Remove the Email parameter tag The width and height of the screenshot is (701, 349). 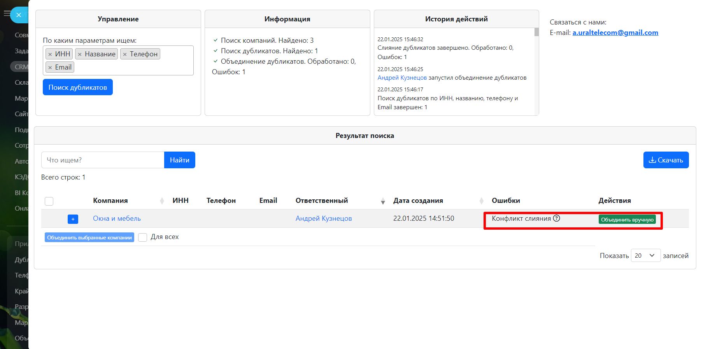click(50, 68)
